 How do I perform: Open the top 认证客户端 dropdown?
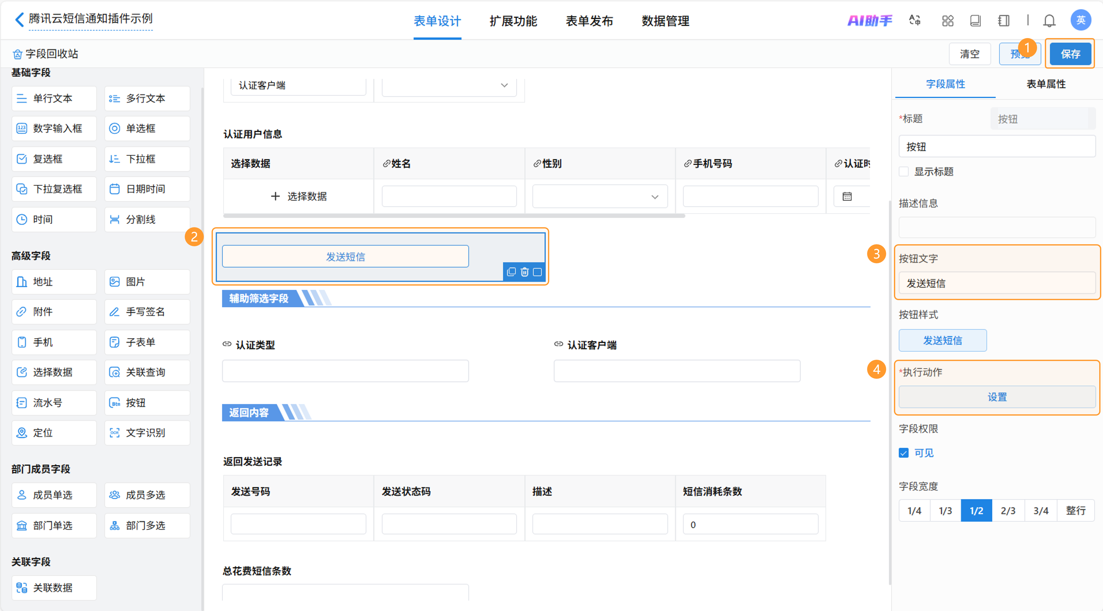tap(449, 85)
